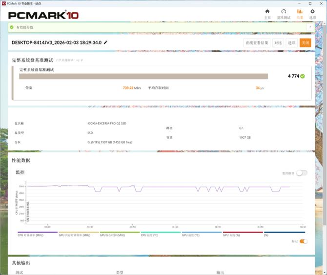Screen dimensions: 327x275
Task: Toggle the monitoring details switch
Action: [302, 173]
